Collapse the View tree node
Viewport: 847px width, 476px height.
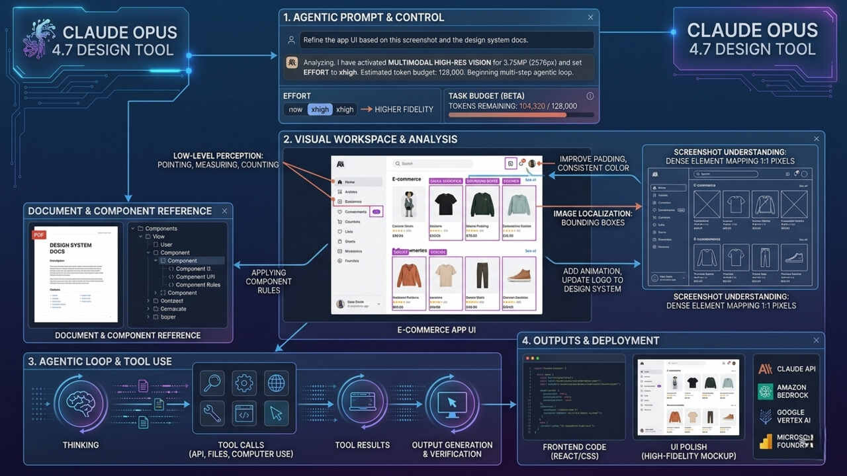point(141,237)
